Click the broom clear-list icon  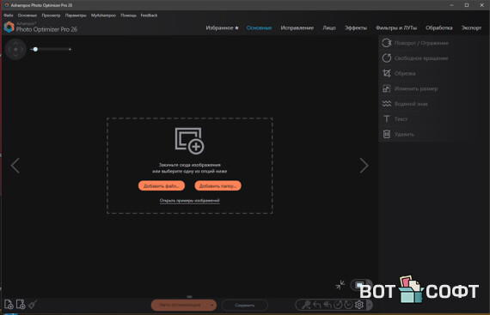pos(33,304)
